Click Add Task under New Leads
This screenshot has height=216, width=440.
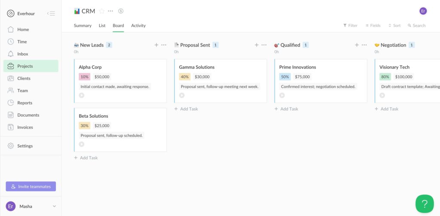coord(86,158)
